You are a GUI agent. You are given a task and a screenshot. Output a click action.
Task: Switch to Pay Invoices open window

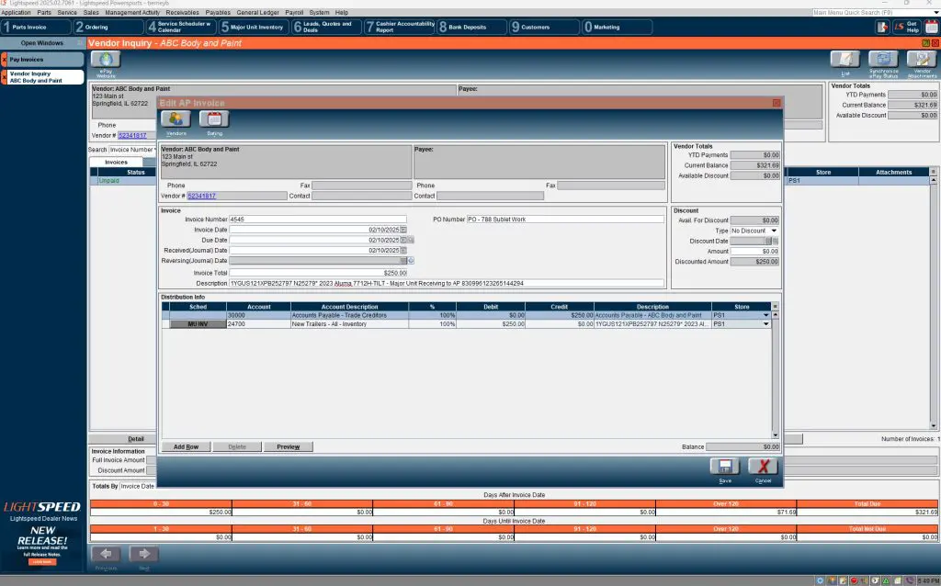(x=46, y=59)
